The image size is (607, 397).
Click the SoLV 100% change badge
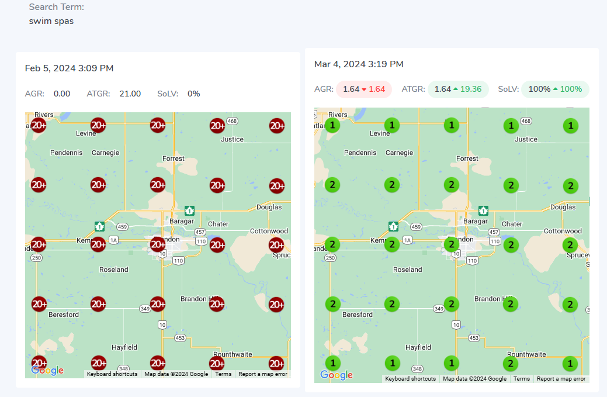[x=555, y=89]
